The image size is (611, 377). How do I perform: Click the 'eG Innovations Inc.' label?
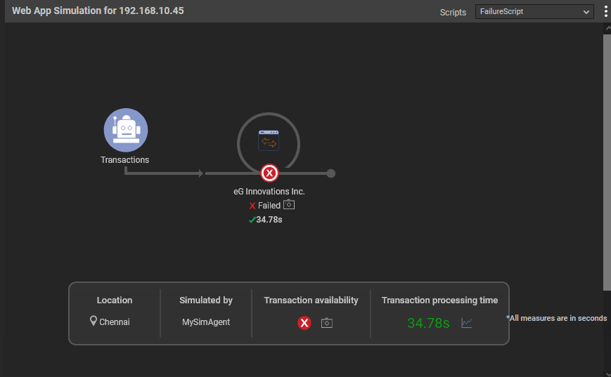[x=269, y=192]
